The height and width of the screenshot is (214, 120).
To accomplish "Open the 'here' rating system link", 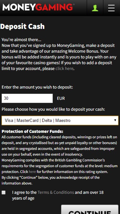I will 32,172.
